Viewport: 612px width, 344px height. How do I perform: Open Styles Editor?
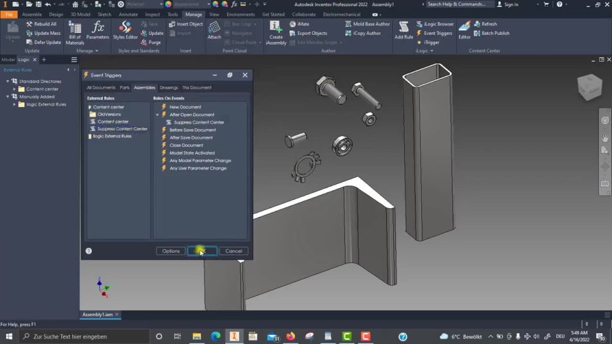(125, 31)
